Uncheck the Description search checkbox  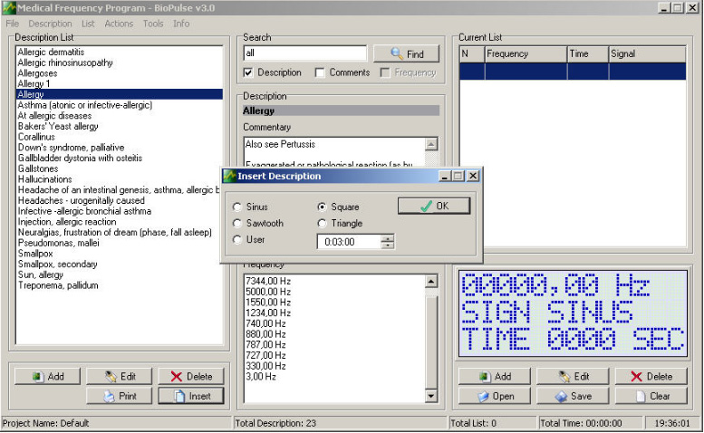tap(249, 72)
